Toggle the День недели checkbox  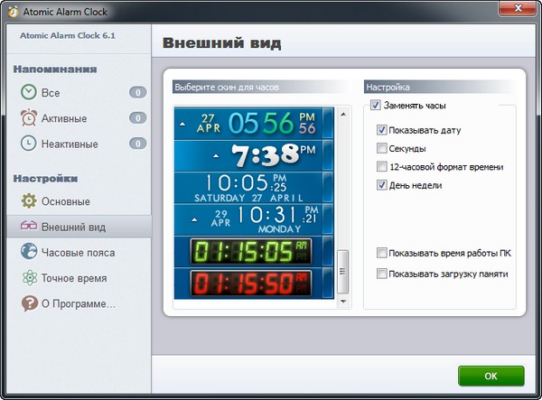click(383, 185)
